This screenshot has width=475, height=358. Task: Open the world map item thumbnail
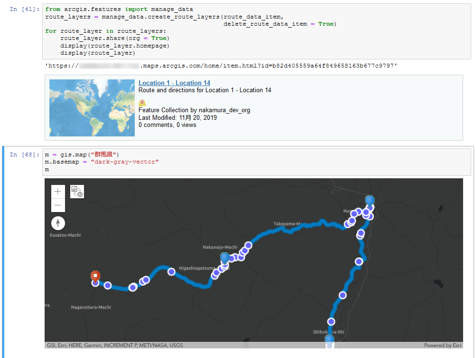click(92, 108)
